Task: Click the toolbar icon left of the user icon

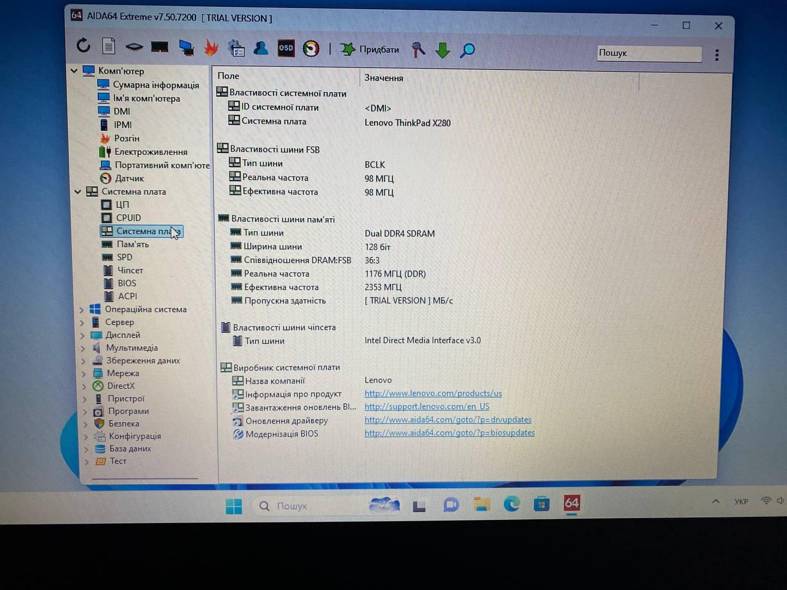Action: 236,48
